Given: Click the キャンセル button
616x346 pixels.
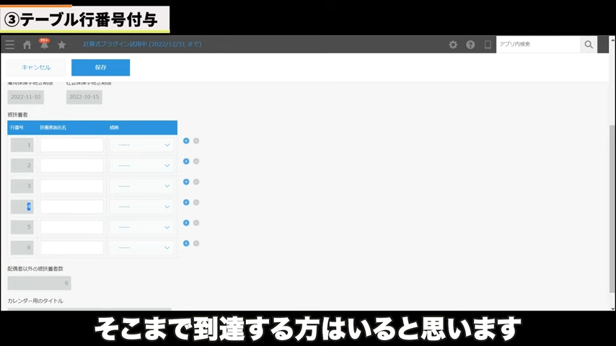Looking at the screenshot, I should (x=36, y=68).
